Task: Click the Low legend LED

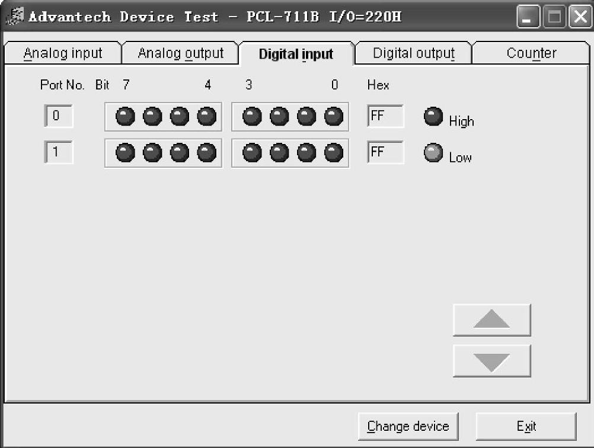Action: (433, 153)
